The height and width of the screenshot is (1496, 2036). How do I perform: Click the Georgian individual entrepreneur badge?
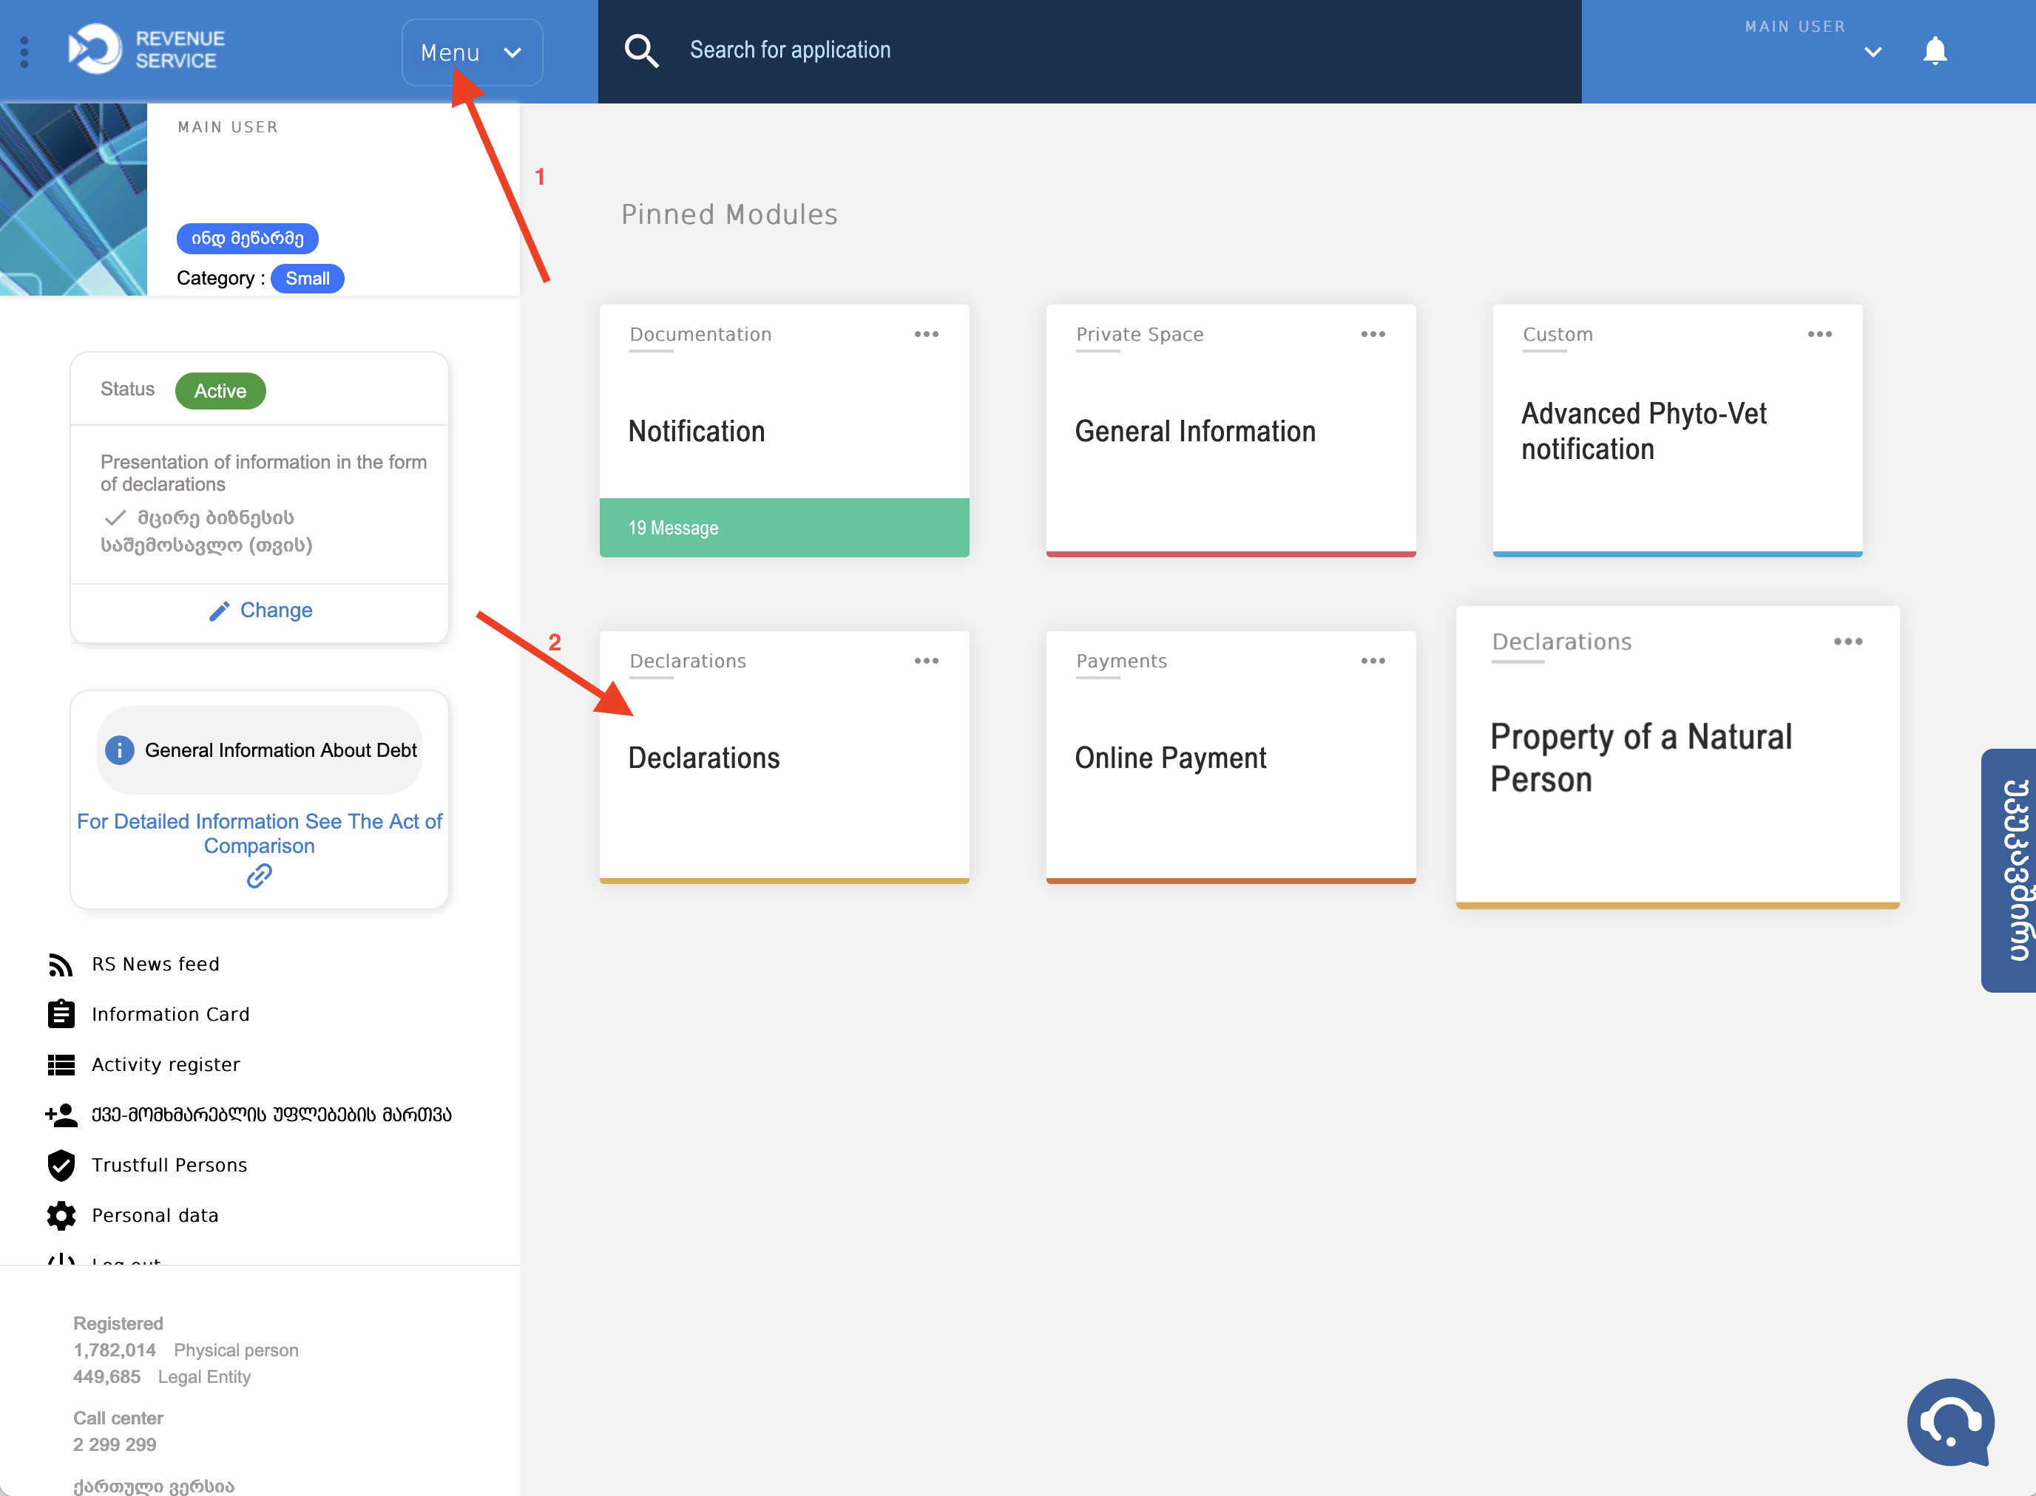(247, 238)
